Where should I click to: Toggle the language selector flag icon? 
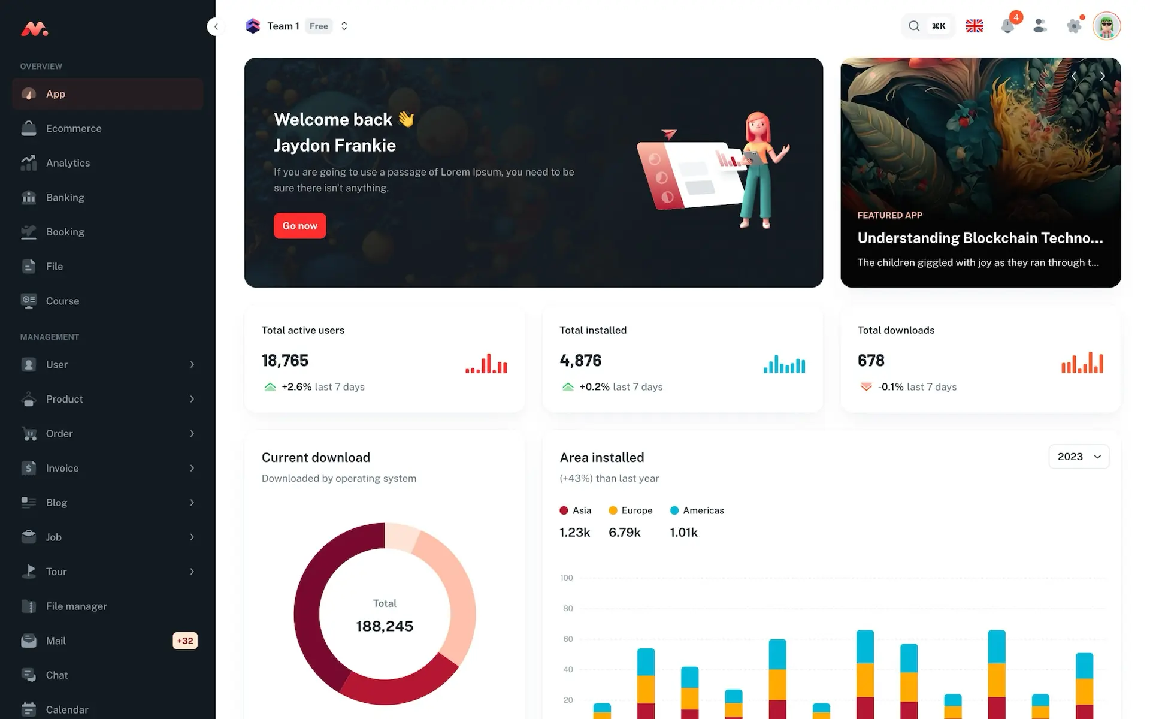[975, 26]
